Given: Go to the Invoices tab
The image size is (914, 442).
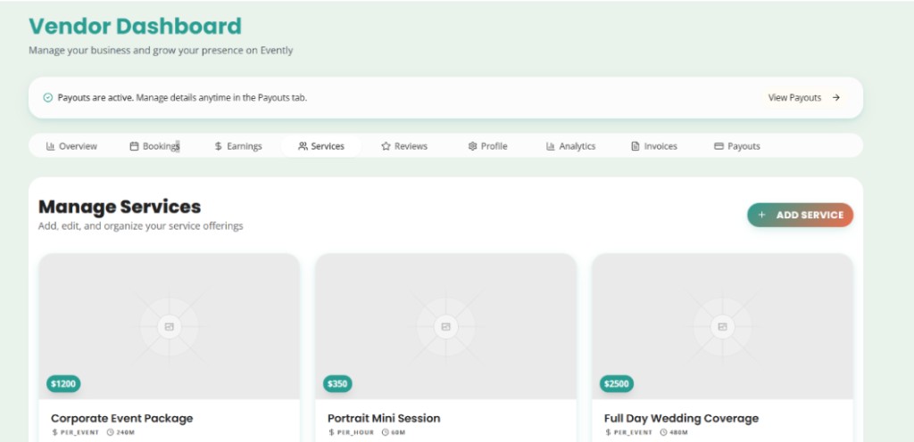Looking at the screenshot, I should [x=654, y=146].
